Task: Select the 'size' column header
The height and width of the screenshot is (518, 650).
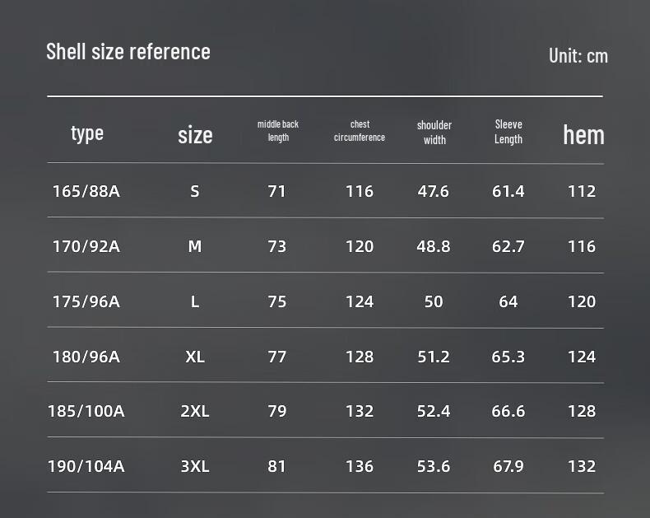Action: point(195,135)
